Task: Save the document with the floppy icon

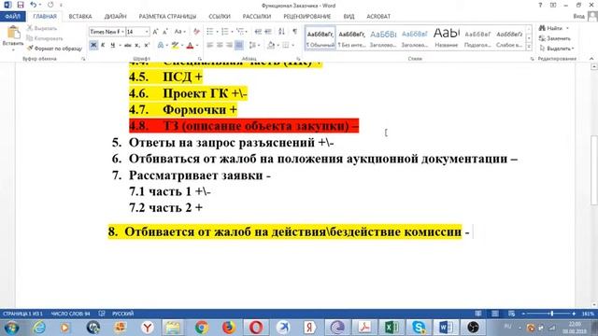Action: [21, 5]
